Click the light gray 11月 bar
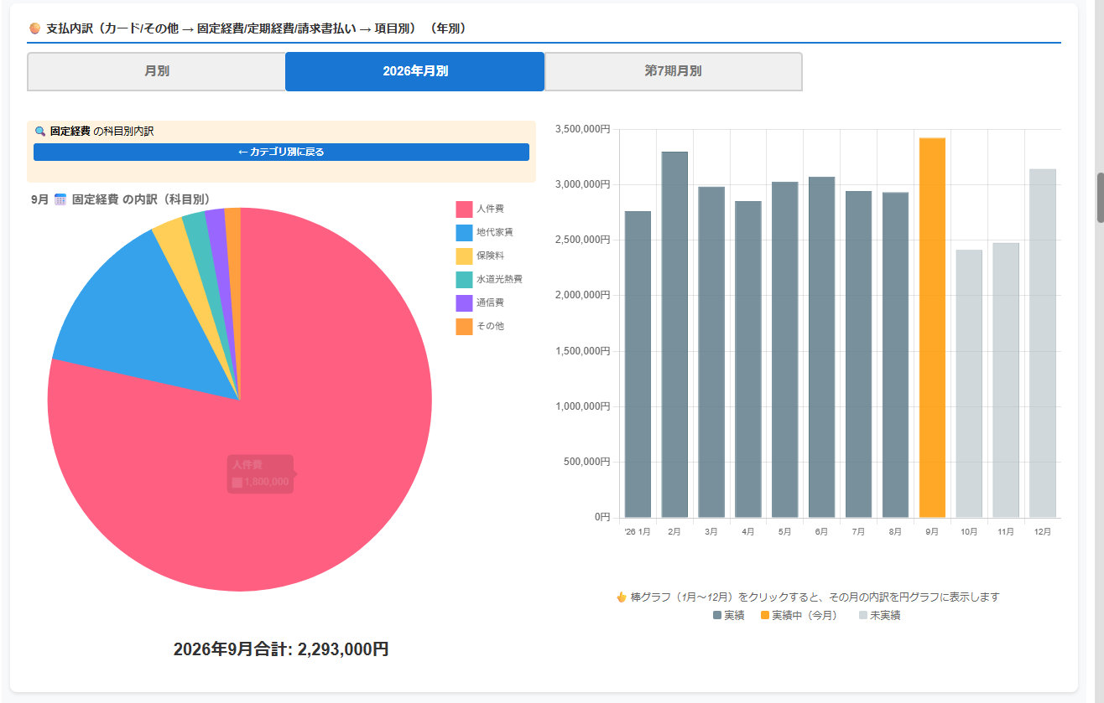The image size is (1104, 703). 1006,380
